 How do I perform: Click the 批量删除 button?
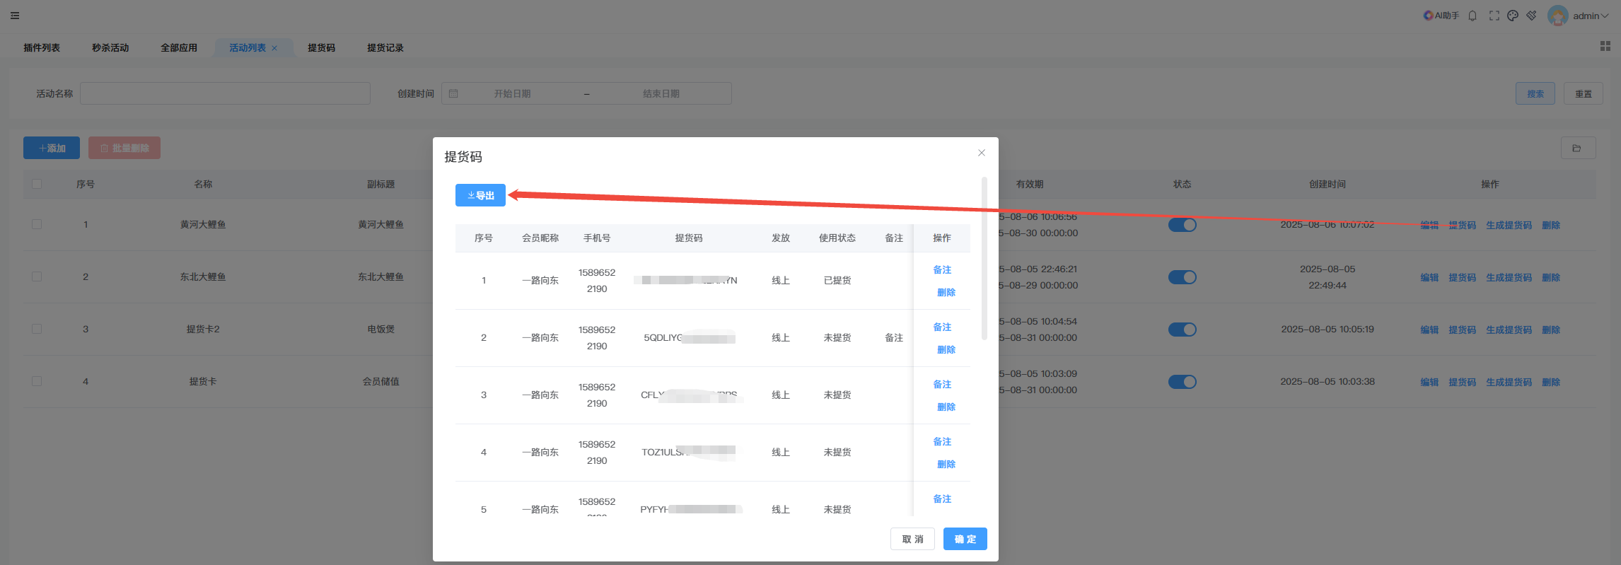click(124, 148)
